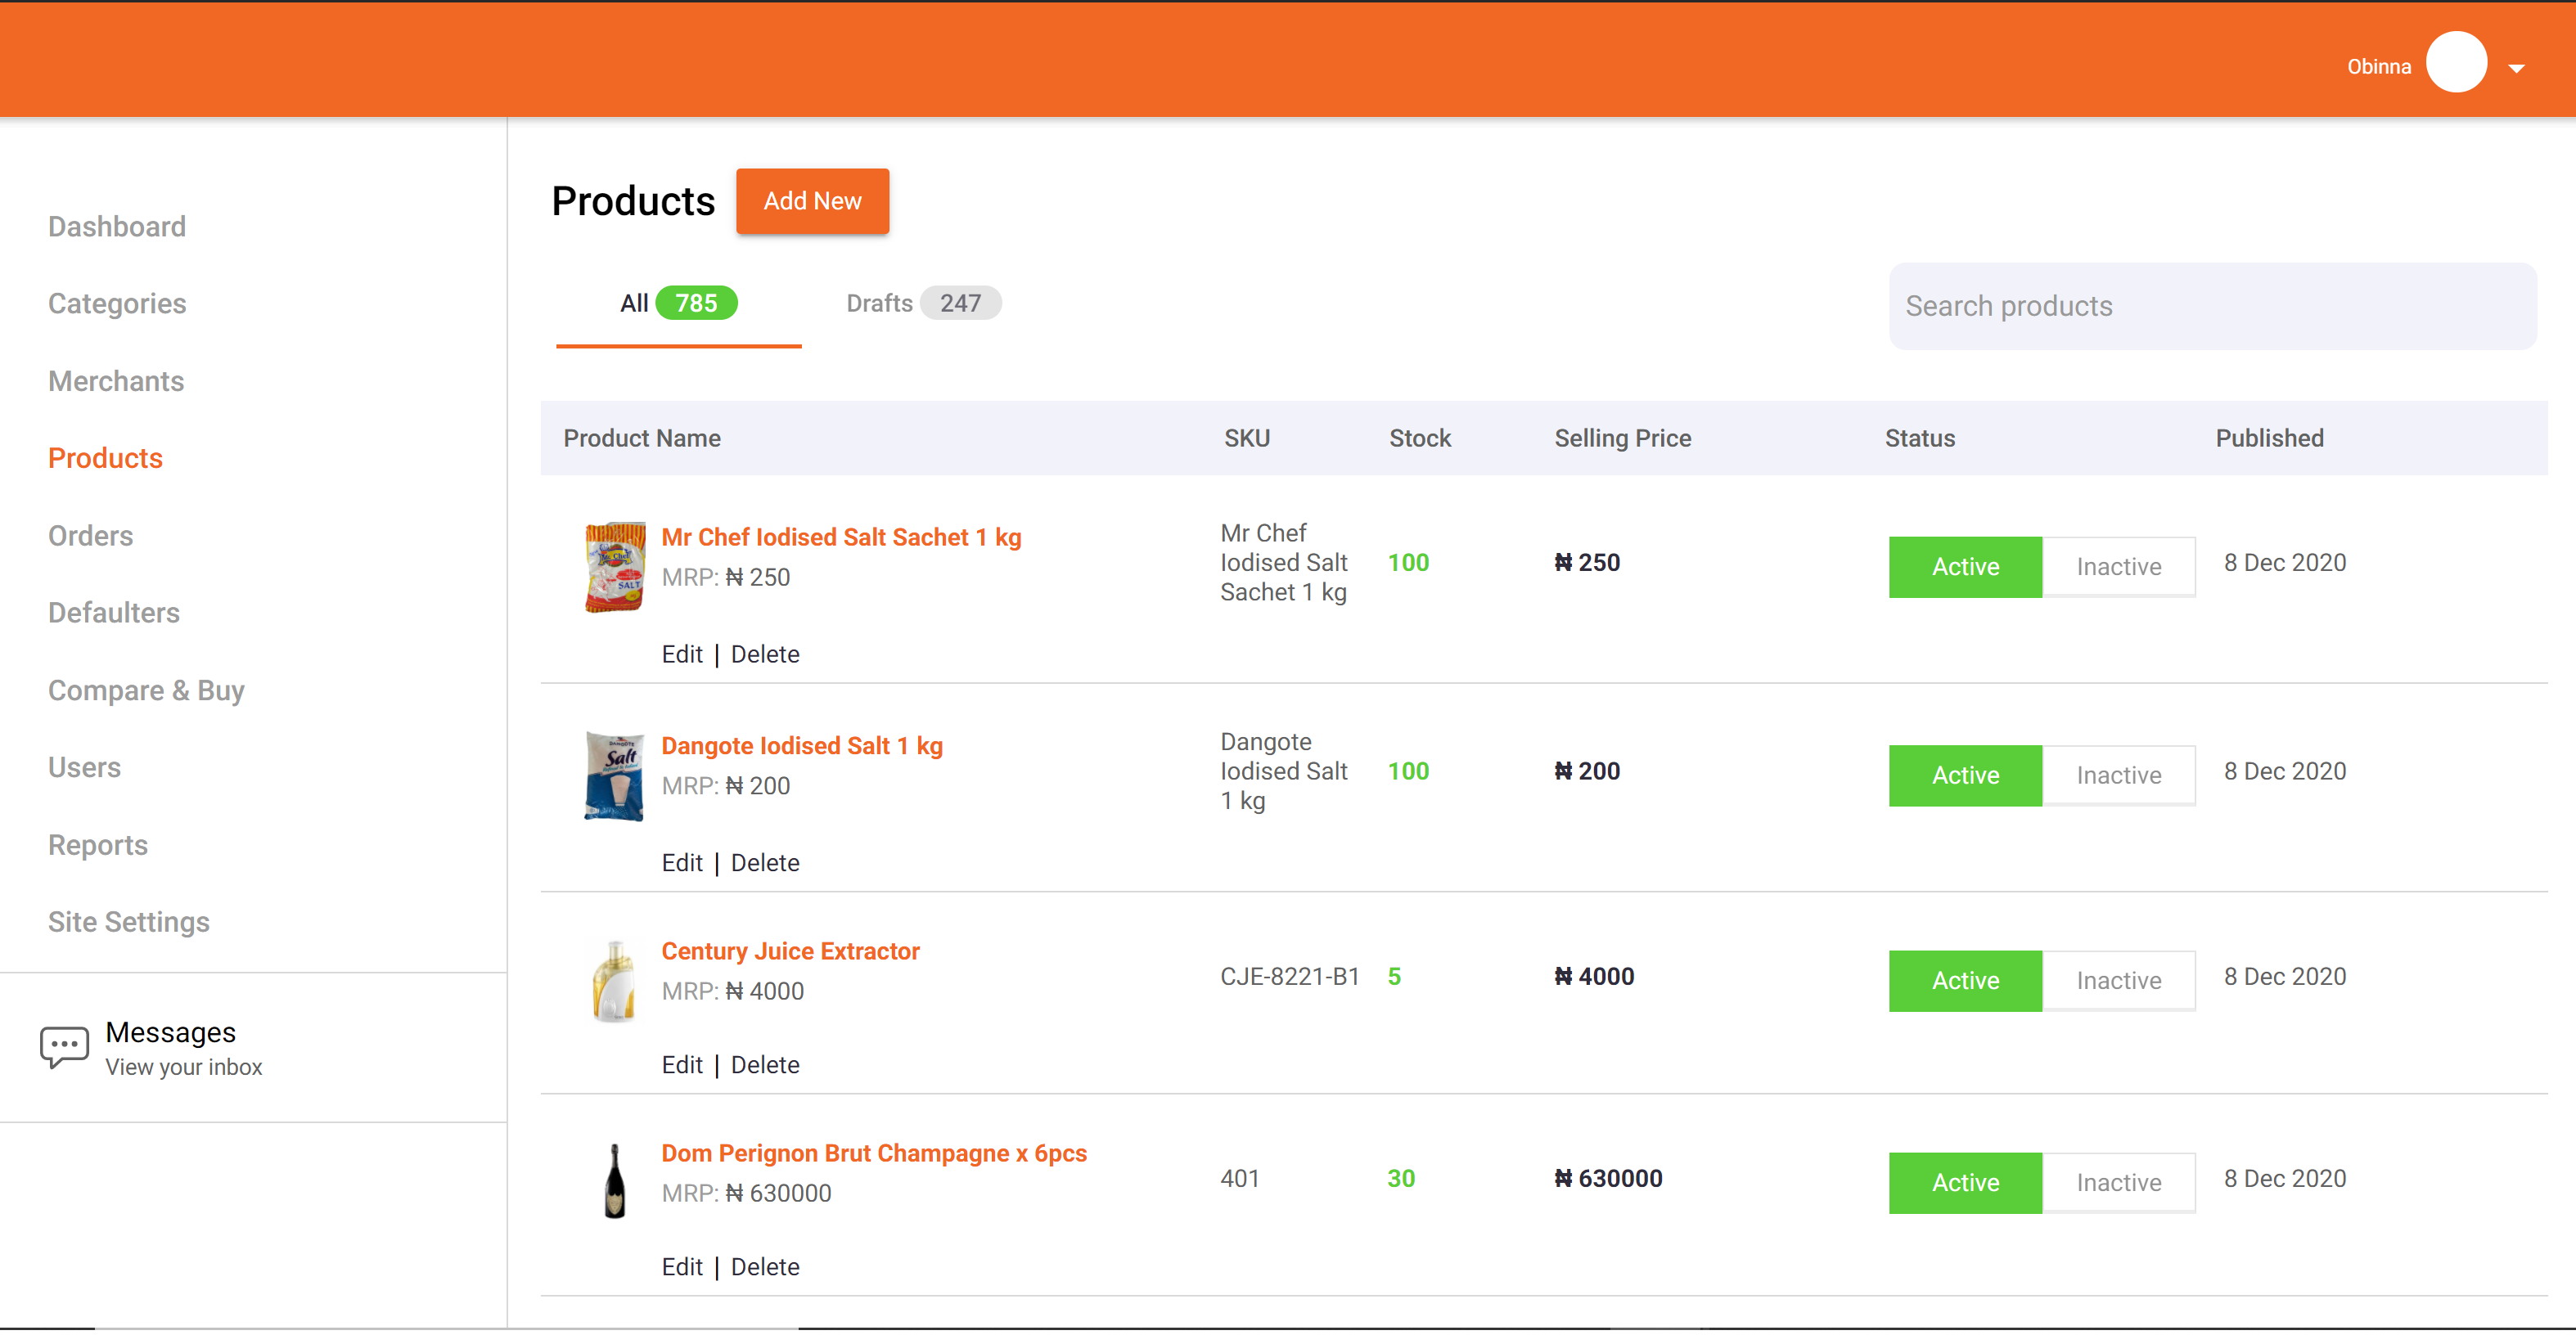Image resolution: width=2576 pixels, height=1335 pixels.
Task: Delete Dangote Iodised Salt 1 kg
Action: 765,863
